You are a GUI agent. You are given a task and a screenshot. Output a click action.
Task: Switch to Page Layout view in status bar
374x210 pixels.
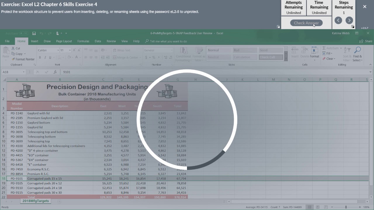(318, 207)
